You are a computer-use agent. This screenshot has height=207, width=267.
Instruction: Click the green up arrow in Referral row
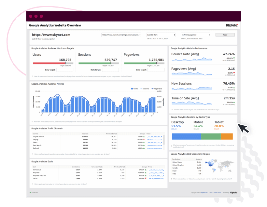click(x=144, y=148)
